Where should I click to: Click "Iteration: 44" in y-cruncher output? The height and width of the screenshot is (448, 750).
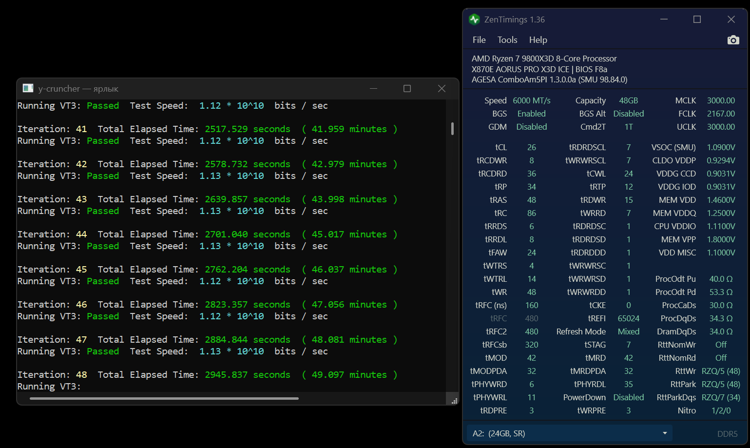click(52, 234)
